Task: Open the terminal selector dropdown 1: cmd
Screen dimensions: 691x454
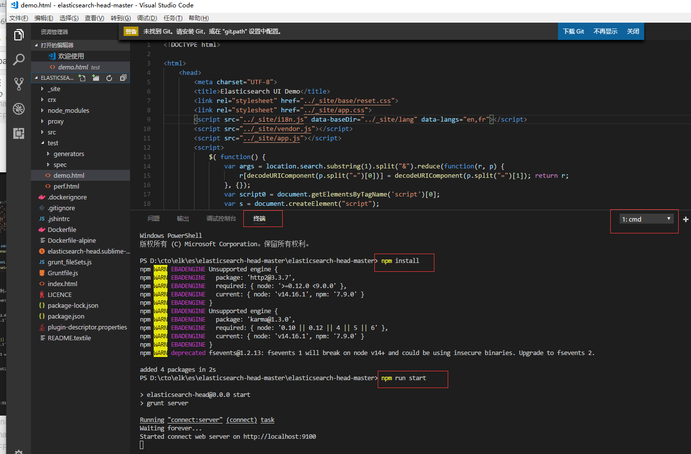Action: pyautogui.click(x=646, y=219)
